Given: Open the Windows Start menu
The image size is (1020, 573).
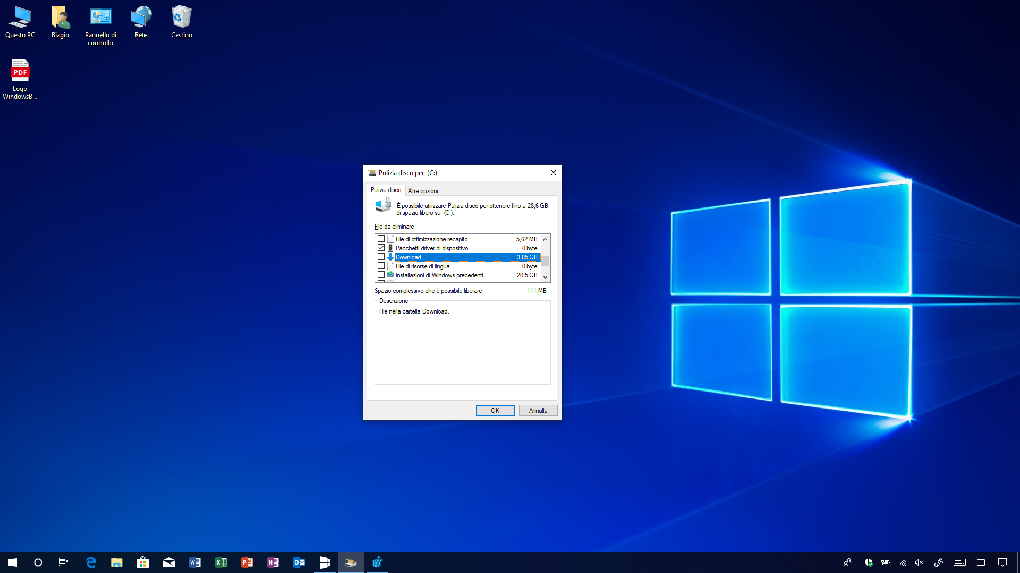Looking at the screenshot, I should [x=13, y=562].
